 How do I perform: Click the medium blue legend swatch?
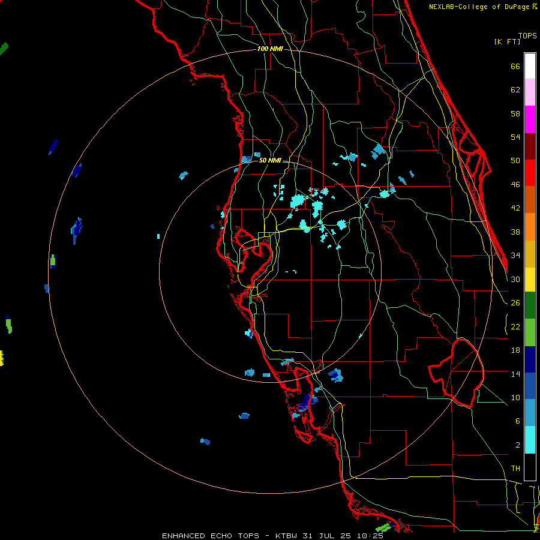click(530, 386)
